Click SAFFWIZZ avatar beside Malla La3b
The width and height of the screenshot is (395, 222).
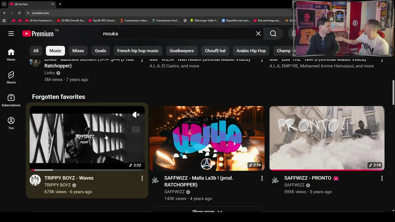155,180
